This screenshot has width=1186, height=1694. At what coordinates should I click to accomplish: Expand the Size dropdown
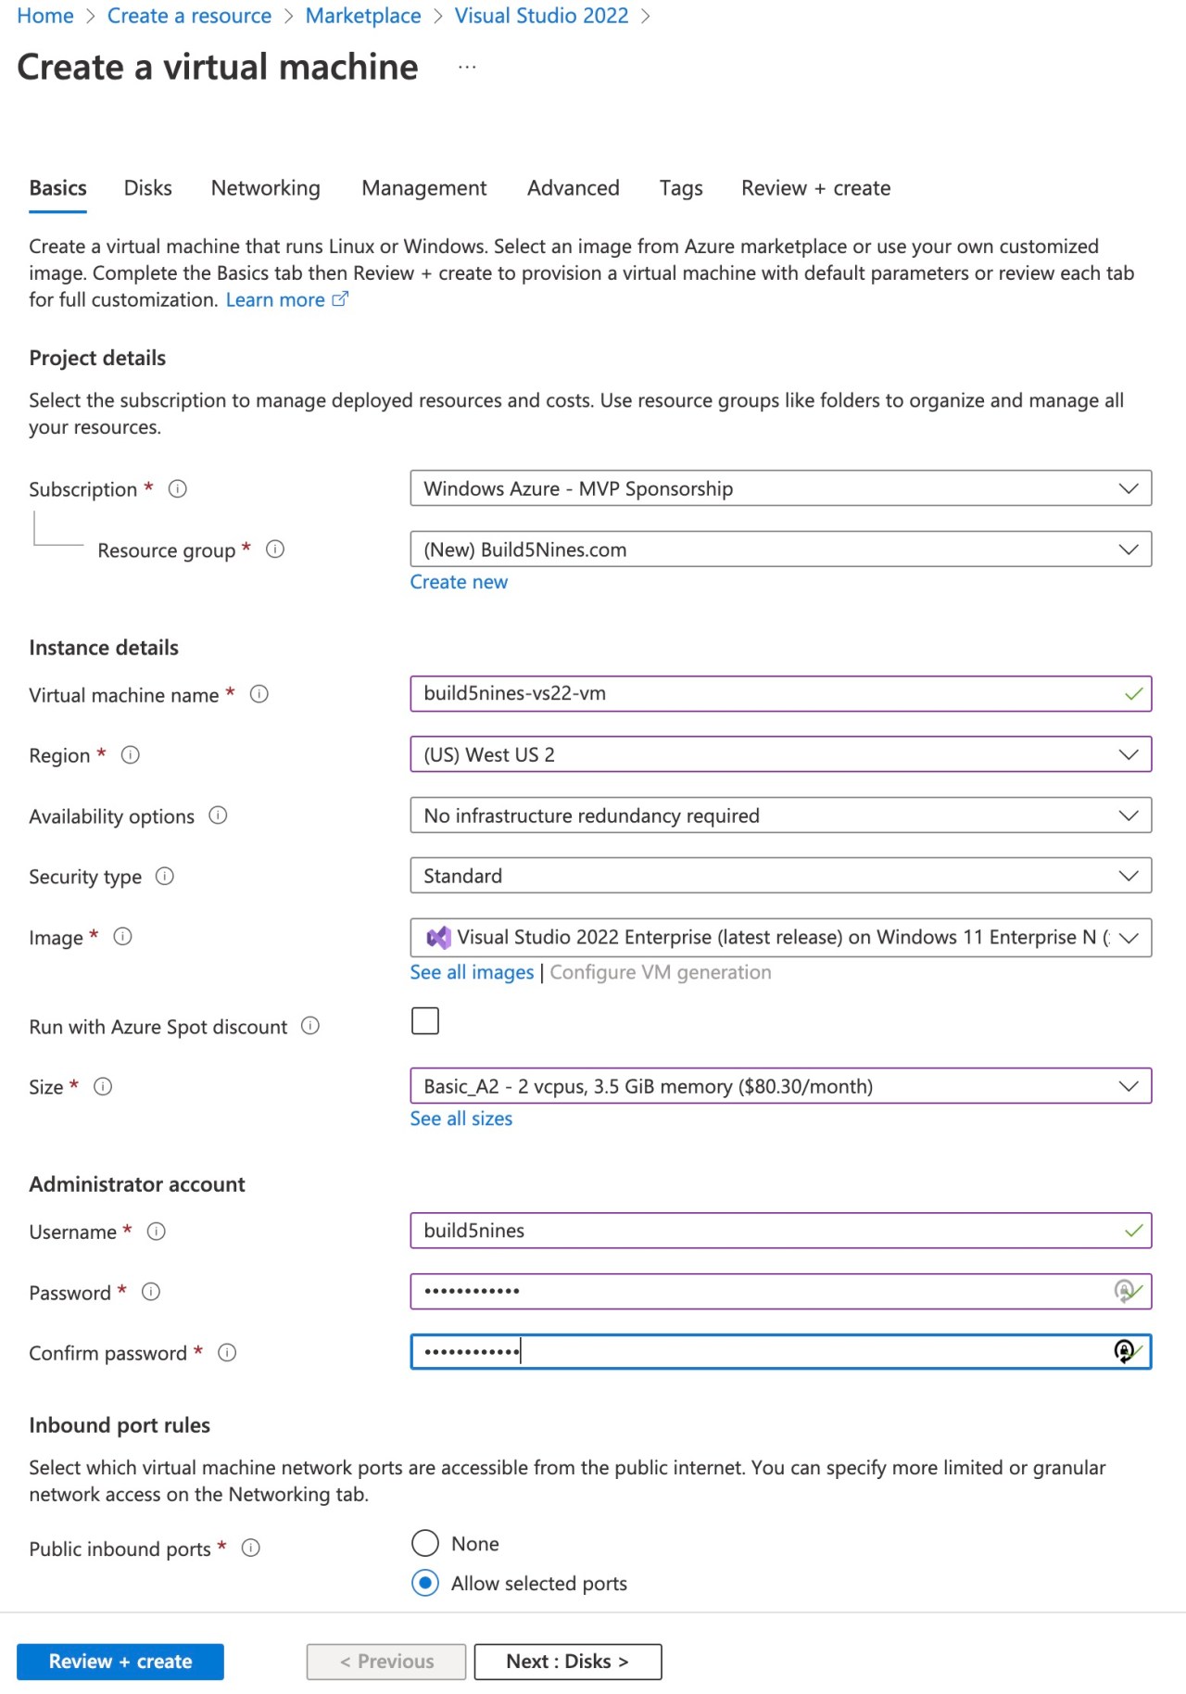(x=1127, y=1086)
